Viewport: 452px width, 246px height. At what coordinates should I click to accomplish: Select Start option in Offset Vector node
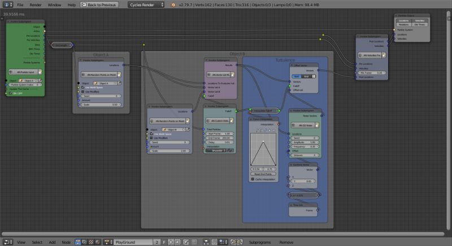(297, 76)
